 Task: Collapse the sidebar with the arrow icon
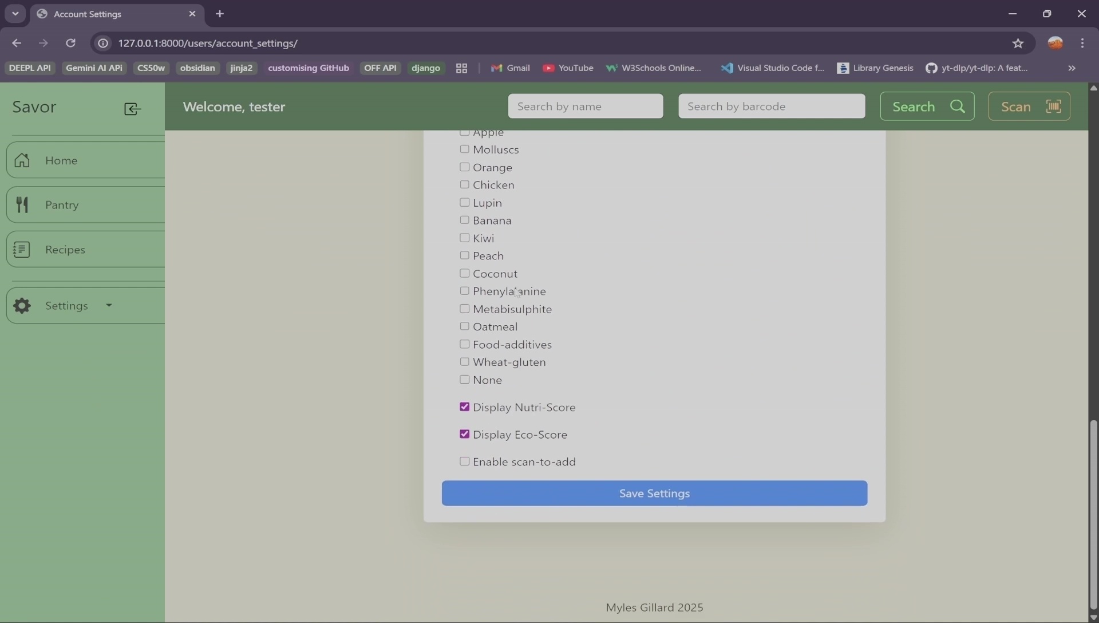[x=132, y=109]
